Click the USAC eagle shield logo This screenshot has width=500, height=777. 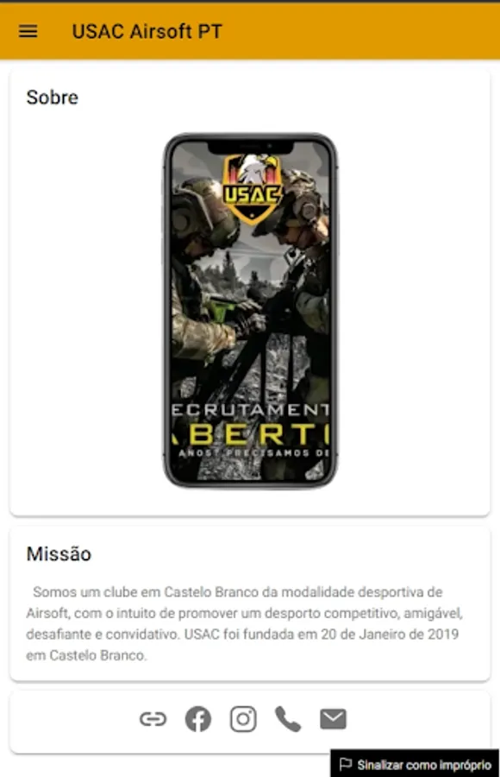pyautogui.click(x=252, y=188)
